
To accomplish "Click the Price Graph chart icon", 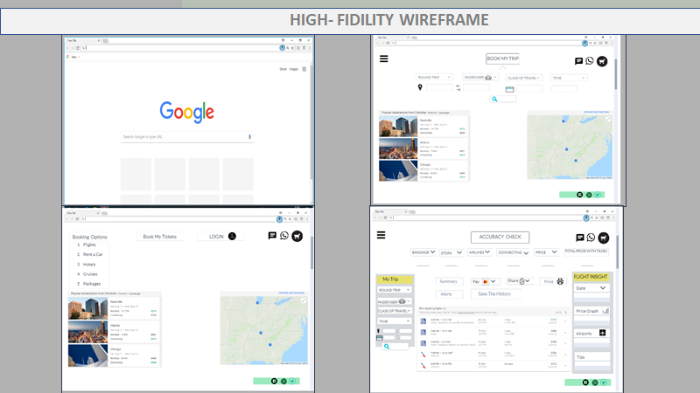I will (605, 311).
